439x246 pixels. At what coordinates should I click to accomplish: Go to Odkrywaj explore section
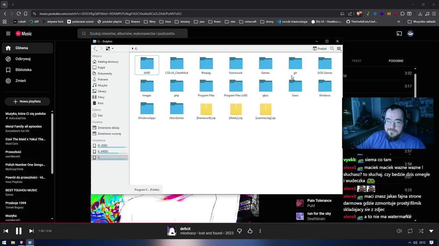pos(27,59)
